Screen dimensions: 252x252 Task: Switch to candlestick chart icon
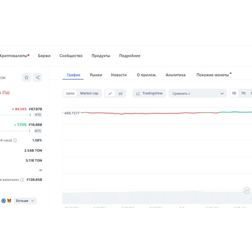(120, 93)
